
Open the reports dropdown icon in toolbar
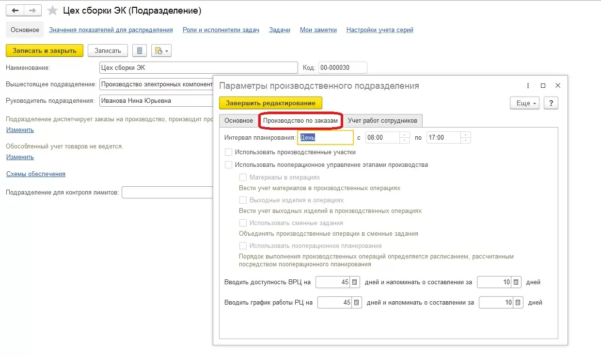pyautogui.click(x=161, y=50)
